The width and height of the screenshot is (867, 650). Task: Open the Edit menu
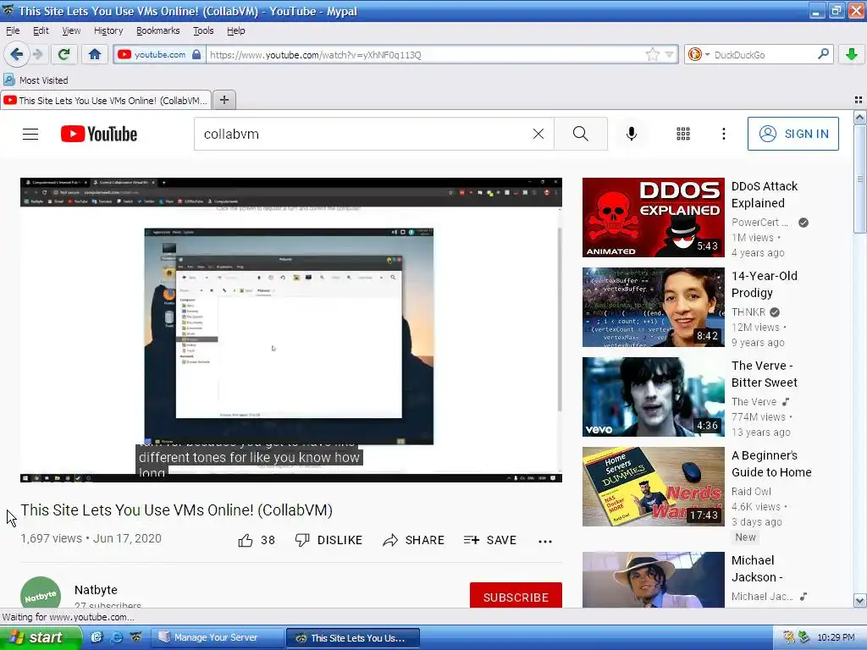[x=41, y=30]
